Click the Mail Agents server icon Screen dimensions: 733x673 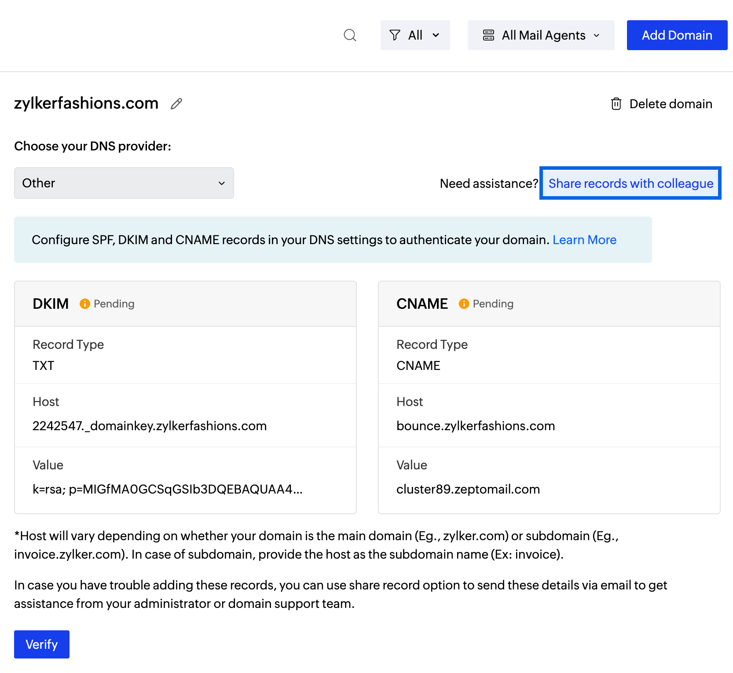(x=488, y=35)
